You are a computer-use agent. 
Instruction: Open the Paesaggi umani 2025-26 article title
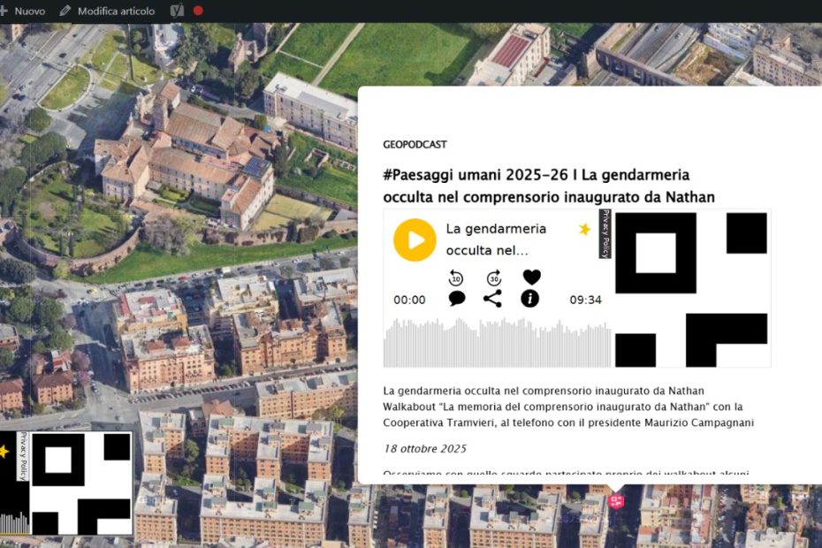point(548,186)
